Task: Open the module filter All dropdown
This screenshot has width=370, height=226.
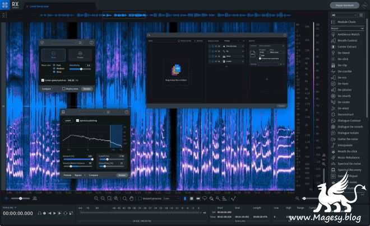Action: click(x=344, y=15)
